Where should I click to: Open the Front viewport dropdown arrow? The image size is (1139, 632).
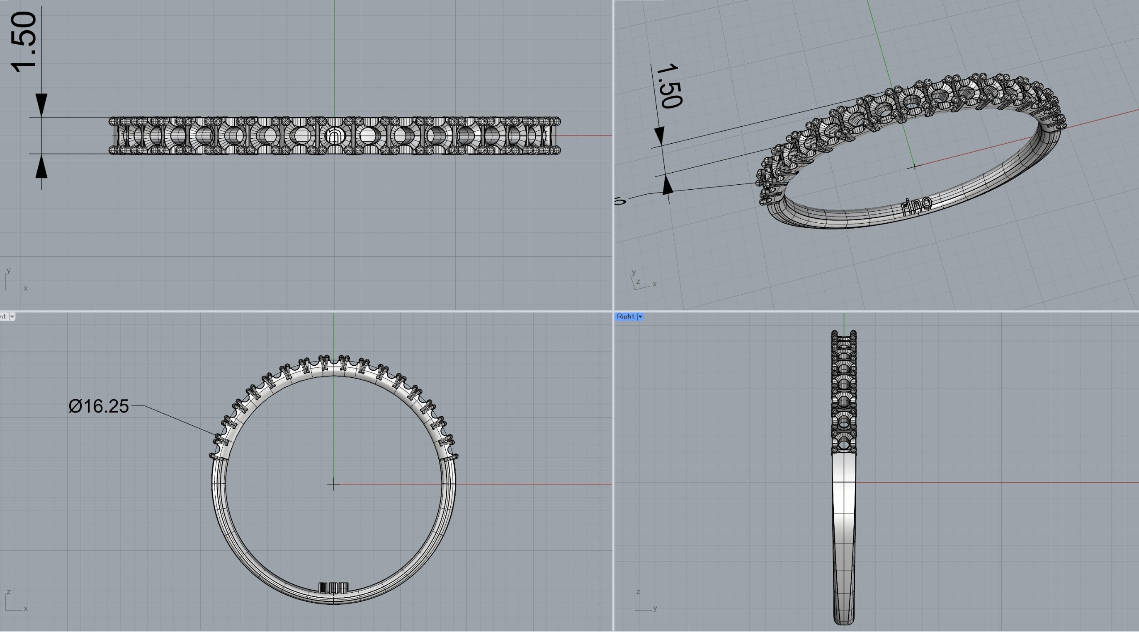coord(12,317)
